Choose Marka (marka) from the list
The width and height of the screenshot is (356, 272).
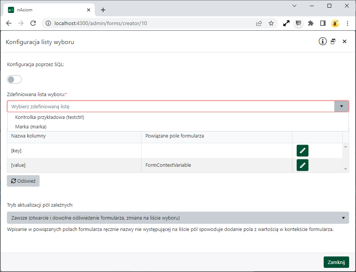[31, 127]
